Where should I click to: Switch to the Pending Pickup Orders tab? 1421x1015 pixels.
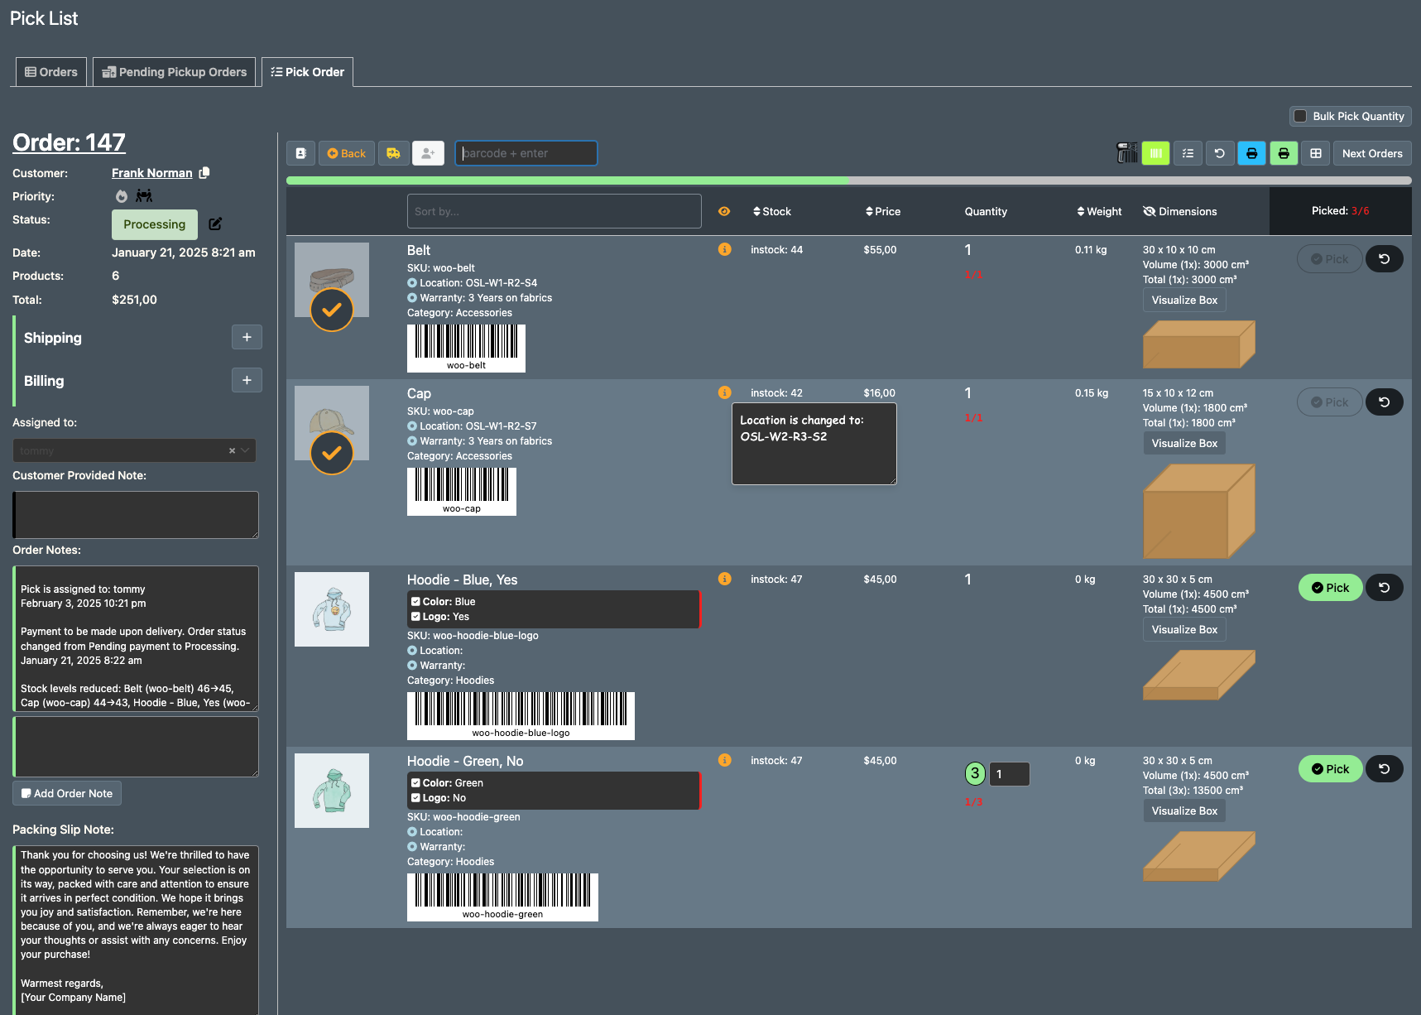pyautogui.click(x=174, y=72)
